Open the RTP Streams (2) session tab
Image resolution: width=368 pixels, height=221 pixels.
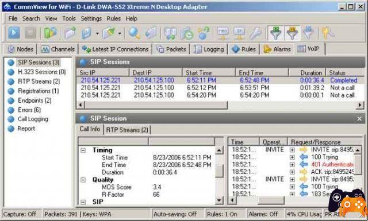click(127, 130)
